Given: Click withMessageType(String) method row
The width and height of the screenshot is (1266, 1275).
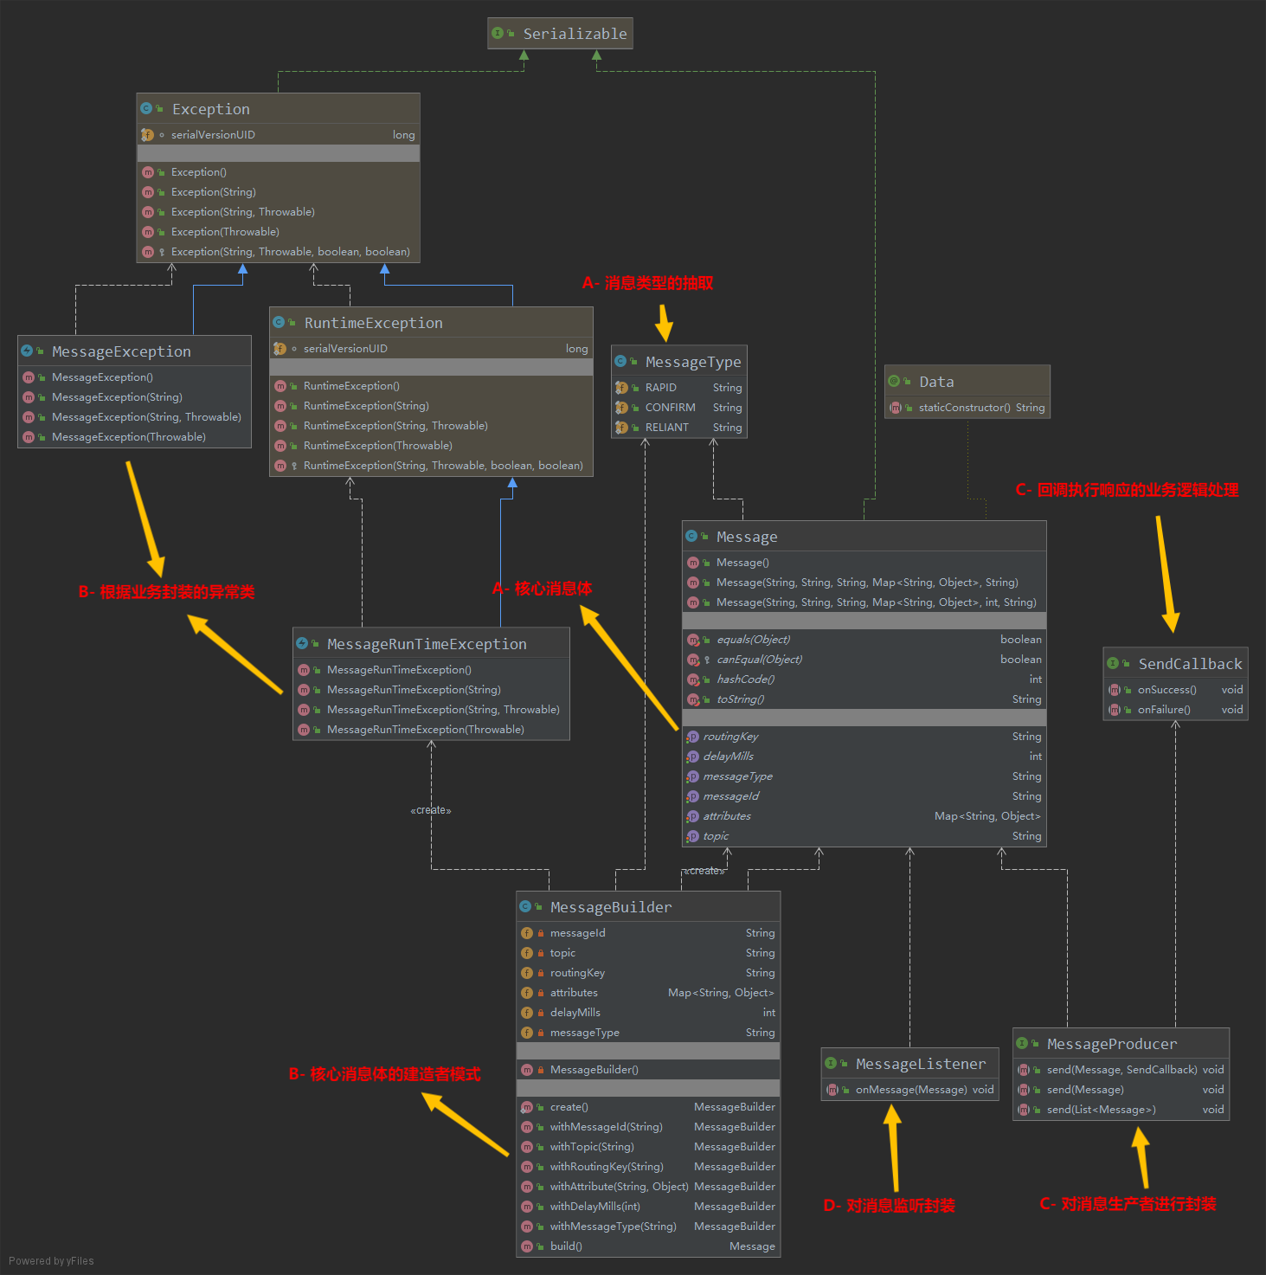Looking at the screenshot, I should [x=648, y=1226].
